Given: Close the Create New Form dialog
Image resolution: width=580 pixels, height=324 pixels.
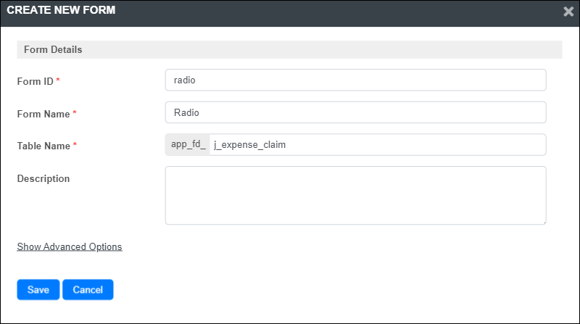Looking at the screenshot, I should (568, 12).
